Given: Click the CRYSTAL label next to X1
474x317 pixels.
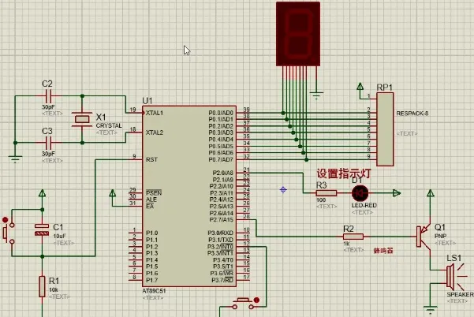Looking at the screenshot, I should tap(109, 125).
